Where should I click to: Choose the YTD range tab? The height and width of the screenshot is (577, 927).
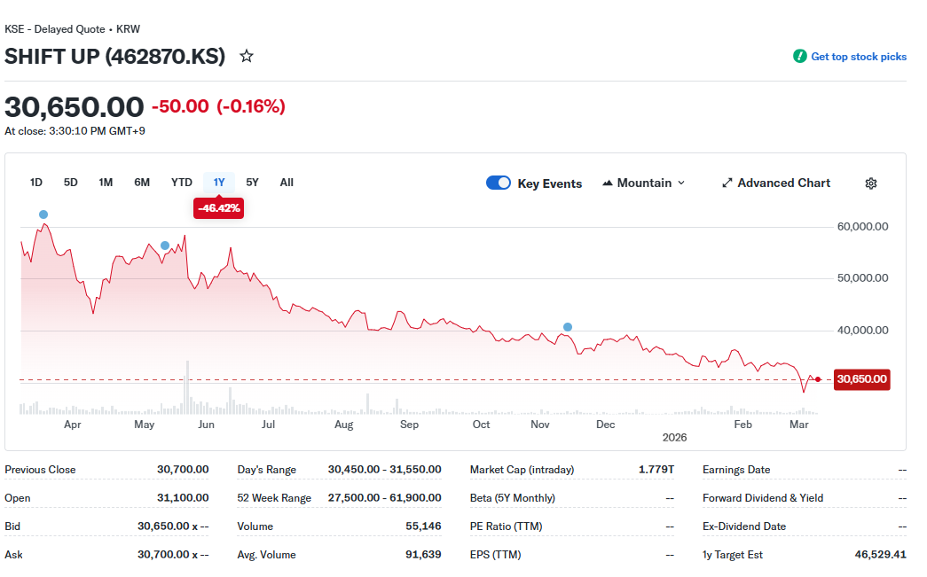[182, 183]
